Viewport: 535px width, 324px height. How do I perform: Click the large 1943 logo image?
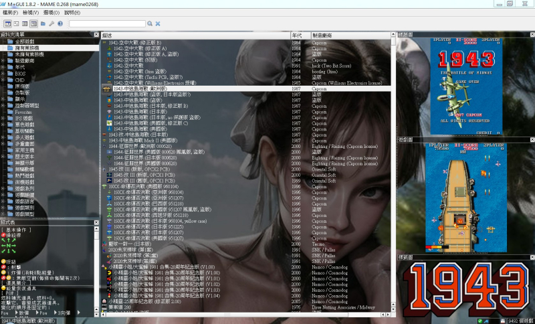tap(466, 289)
